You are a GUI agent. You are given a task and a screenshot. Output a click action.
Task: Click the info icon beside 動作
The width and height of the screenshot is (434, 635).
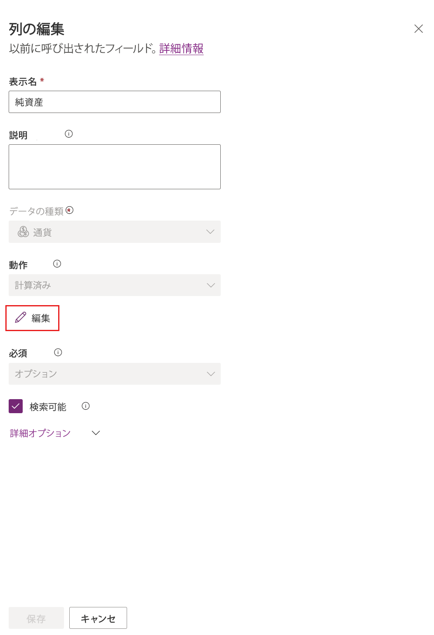(x=57, y=264)
